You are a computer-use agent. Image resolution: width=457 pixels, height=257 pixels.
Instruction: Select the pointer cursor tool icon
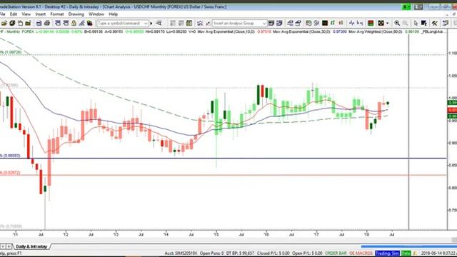416,23
